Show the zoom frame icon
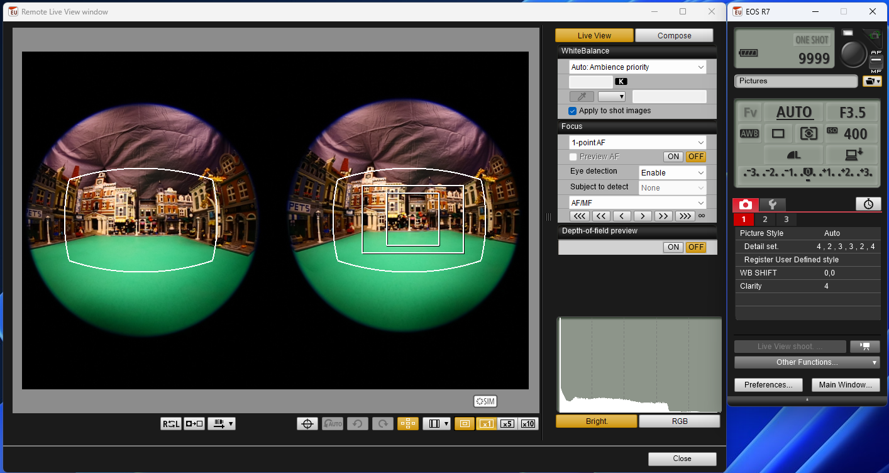 tap(465, 424)
